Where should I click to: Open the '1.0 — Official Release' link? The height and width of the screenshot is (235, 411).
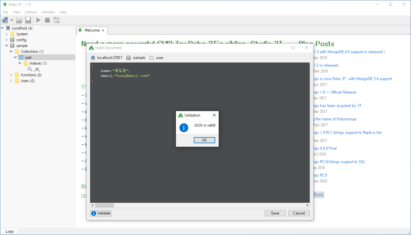pos(335,92)
